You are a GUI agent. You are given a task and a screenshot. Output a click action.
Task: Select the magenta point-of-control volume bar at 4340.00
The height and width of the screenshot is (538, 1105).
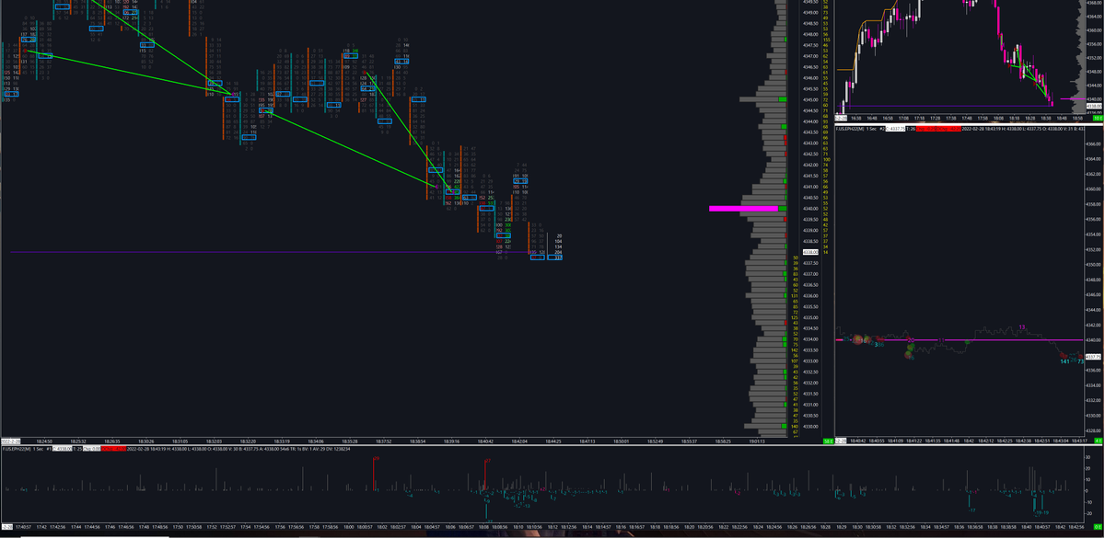coord(744,209)
